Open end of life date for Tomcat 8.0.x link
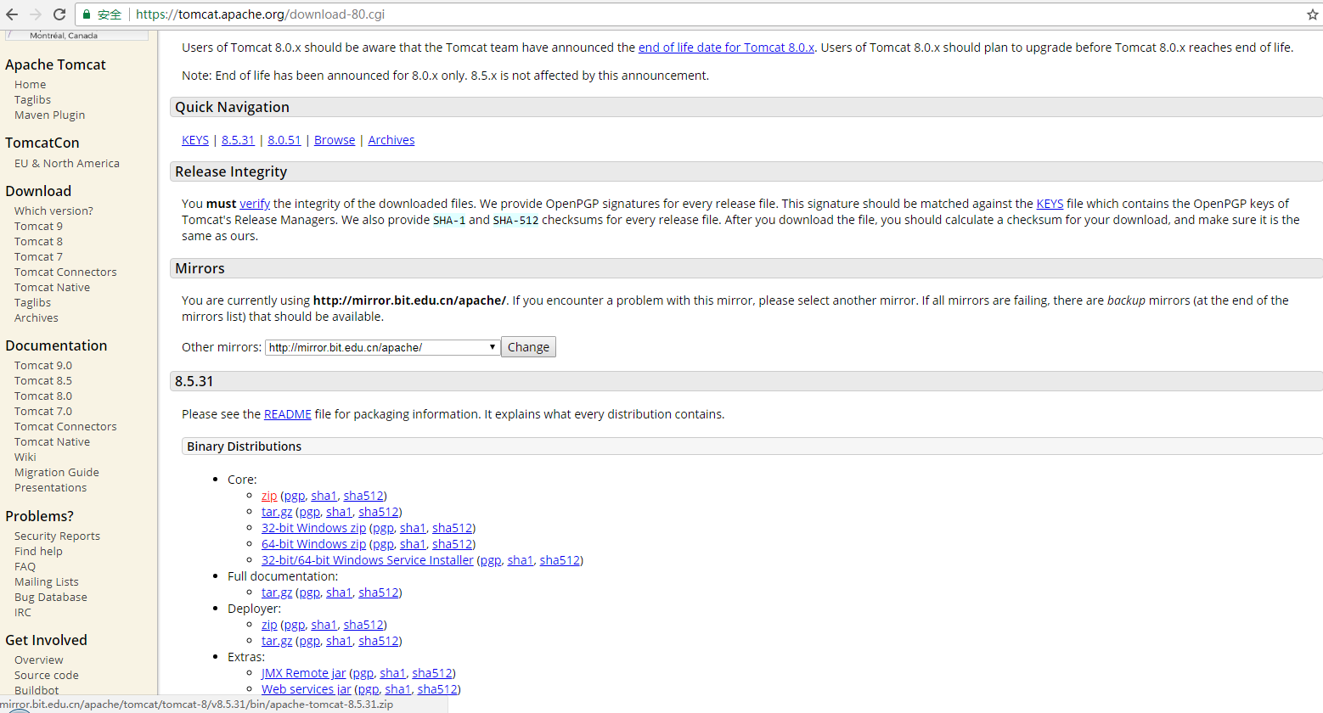This screenshot has height=713, width=1323. [x=726, y=48]
